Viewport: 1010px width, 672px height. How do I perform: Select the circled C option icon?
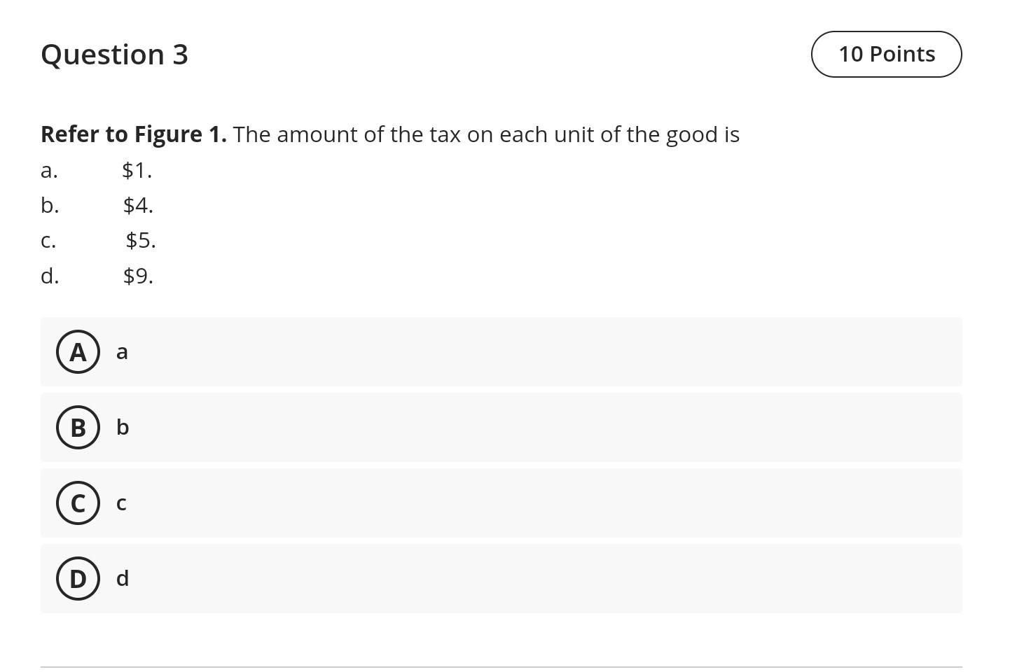(78, 503)
